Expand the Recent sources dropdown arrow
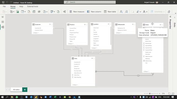Screen dimensions: 177x99 pyautogui.click(x=47, y=12)
